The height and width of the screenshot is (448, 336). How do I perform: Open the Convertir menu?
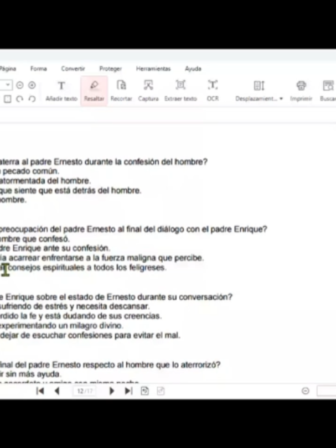pos(73,69)
